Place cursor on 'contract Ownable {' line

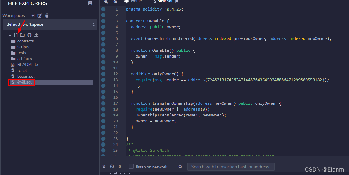(147, 21)
